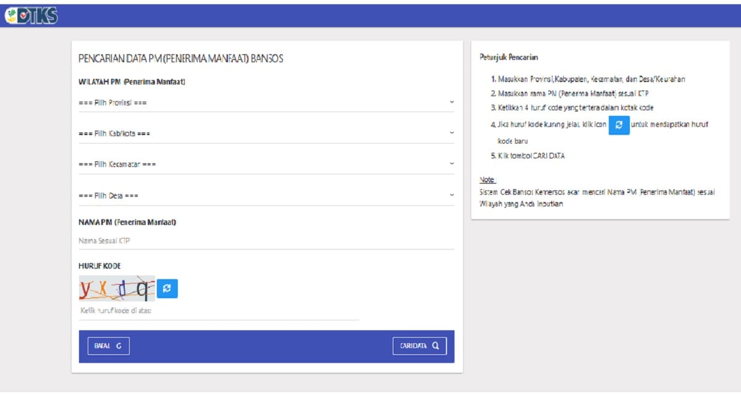This screenshot has width=741, height=395.
Task: Click the Petunjuk Pencarian heading
Action: [509, 57]
